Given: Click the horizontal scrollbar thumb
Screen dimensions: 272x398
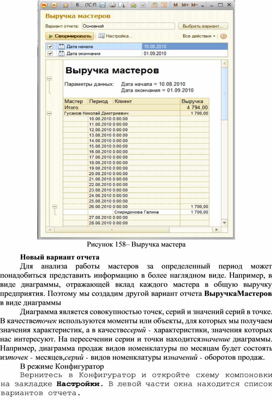Looking at the screenshot, I should click(x=111, y=230).
